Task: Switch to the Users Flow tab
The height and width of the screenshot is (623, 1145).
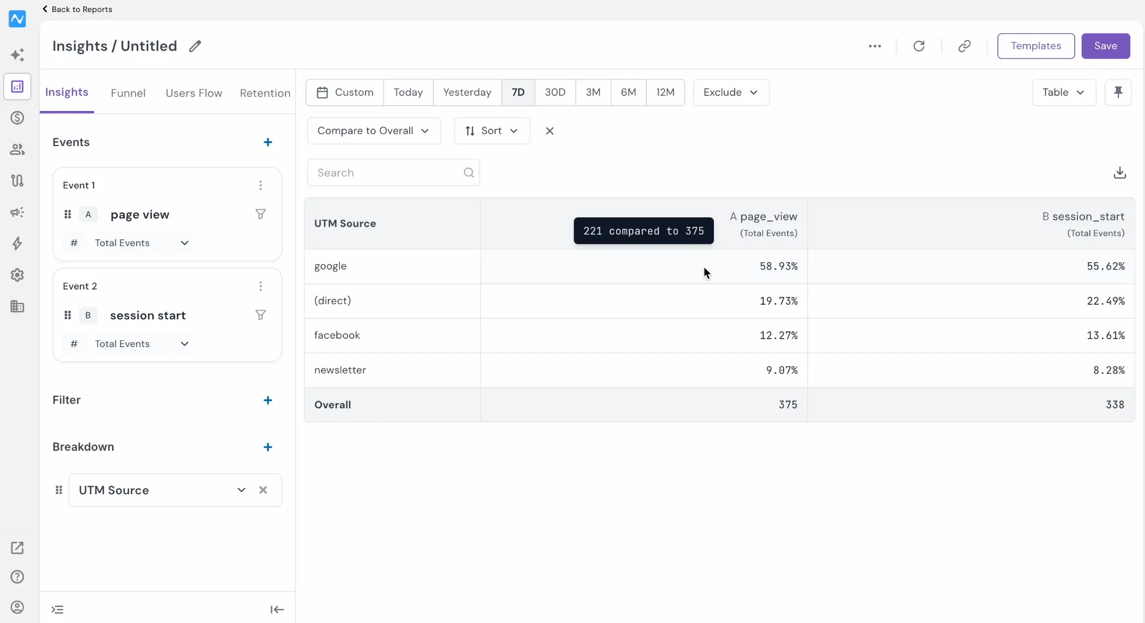Action: coord(194,93)
